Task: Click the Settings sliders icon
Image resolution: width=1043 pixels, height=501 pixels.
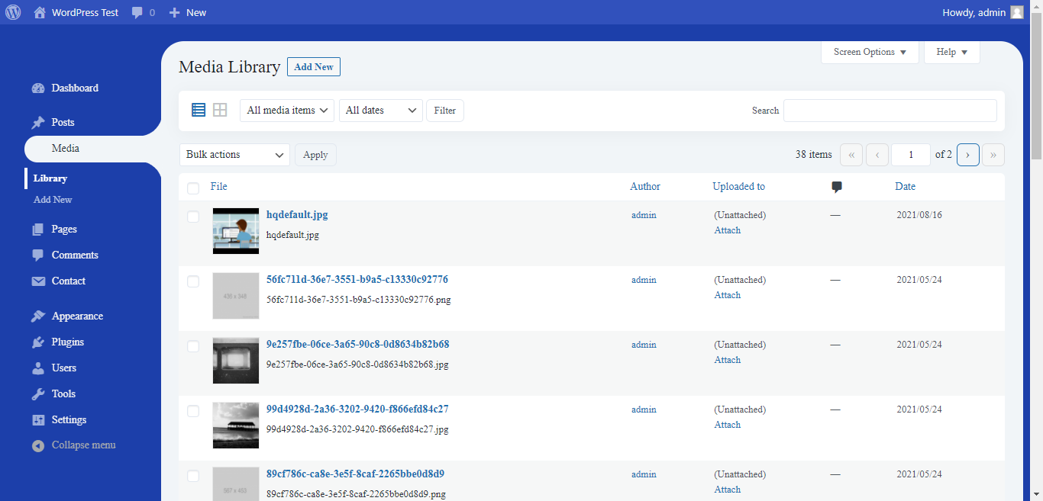Action: [x=38, y=420]
